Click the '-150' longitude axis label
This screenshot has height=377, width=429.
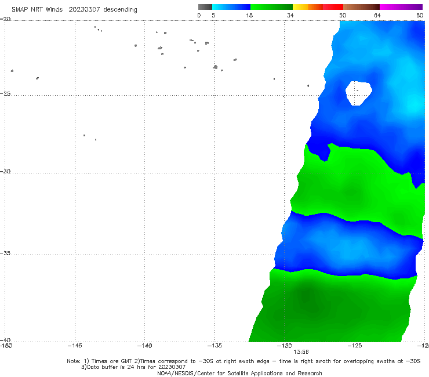coord(6,346)
